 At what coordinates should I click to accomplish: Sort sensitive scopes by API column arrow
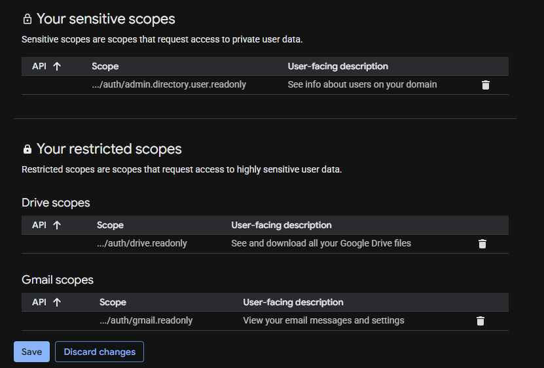click(x=57, y=66)
